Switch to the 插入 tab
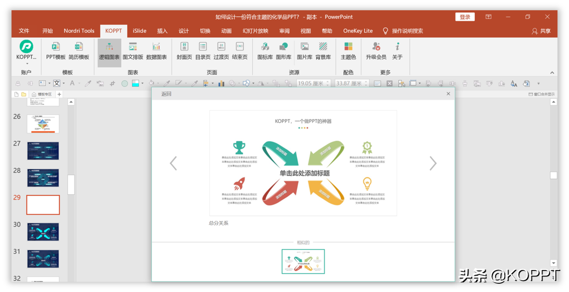Image resolution: width=569 pixels, height=292 pixels. 162,31
